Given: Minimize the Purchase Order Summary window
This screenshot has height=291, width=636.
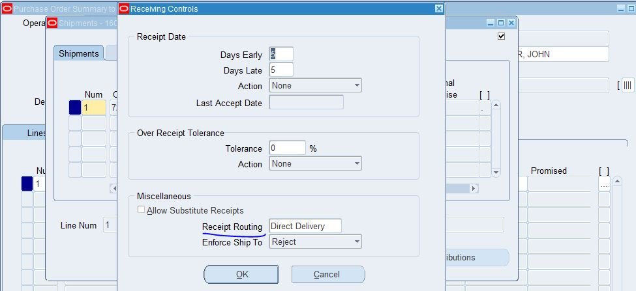Looking at the screenshot, I should [x=622, y=8].
